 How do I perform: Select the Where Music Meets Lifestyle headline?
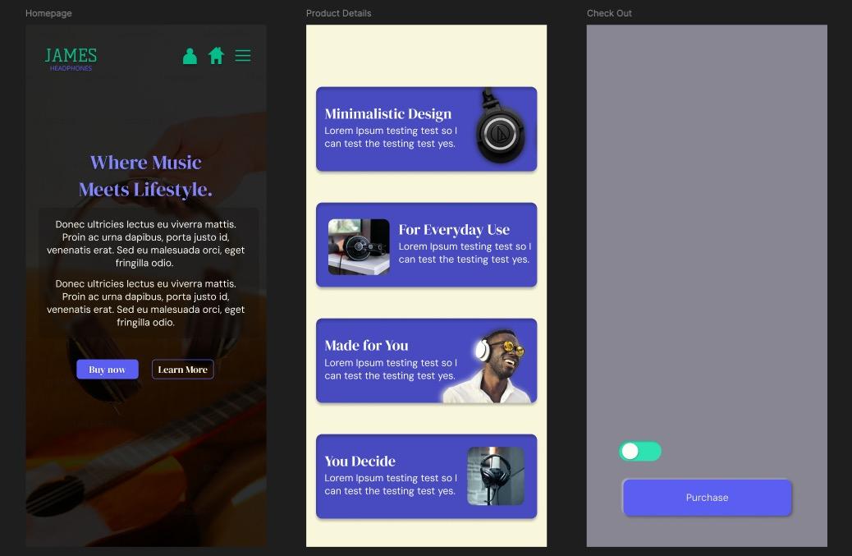click(145, 176)
